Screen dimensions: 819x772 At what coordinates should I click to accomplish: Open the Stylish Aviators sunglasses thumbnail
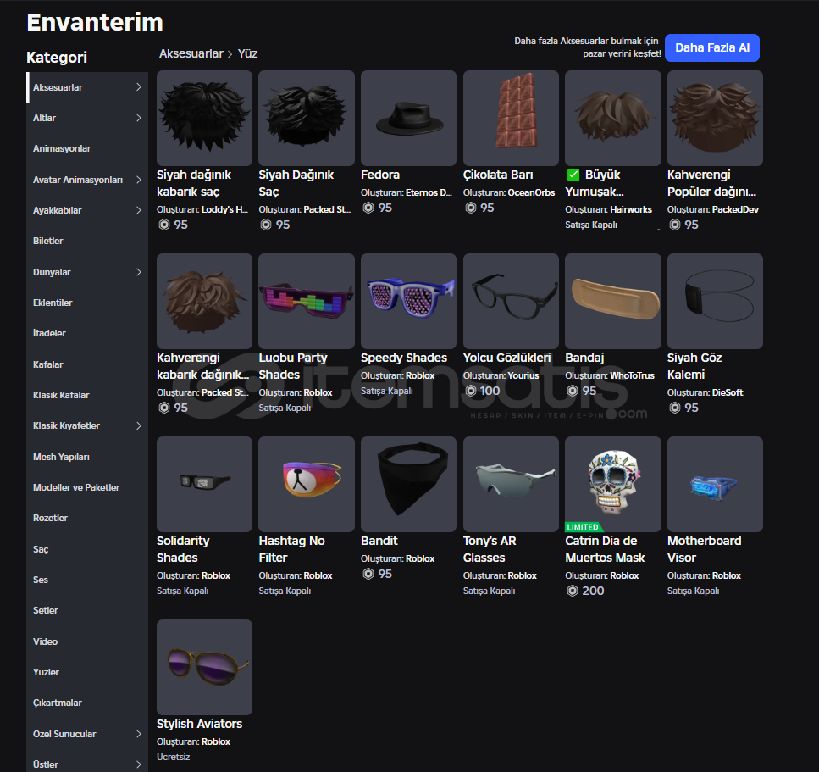204,667
